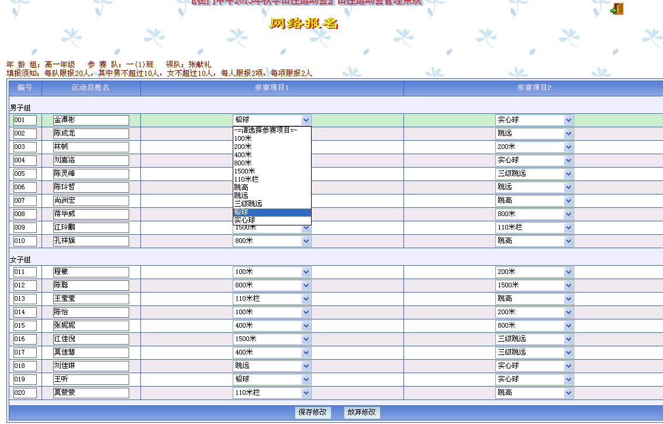663x424 pixels.
Task: Click the name field containing 陈成龙
Action: [91, 134]
